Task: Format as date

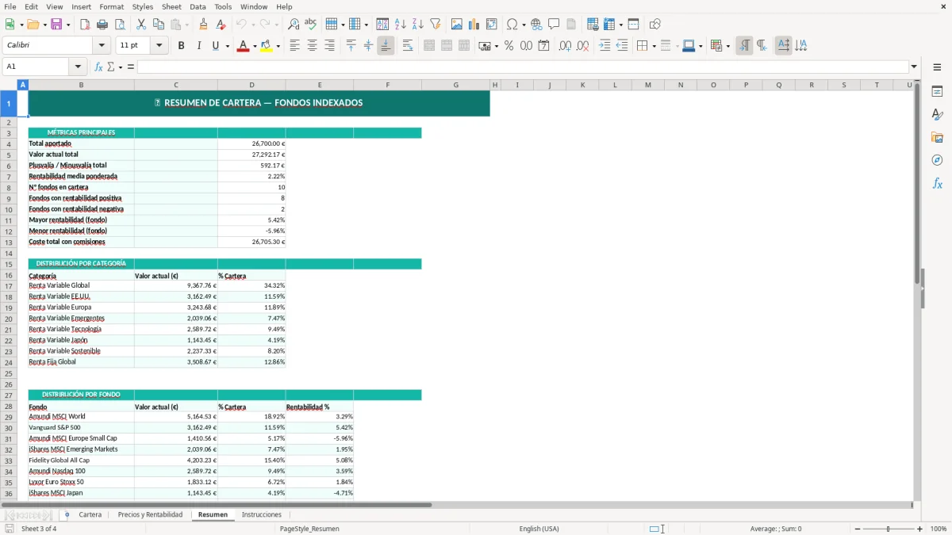Action: [543, 46]
